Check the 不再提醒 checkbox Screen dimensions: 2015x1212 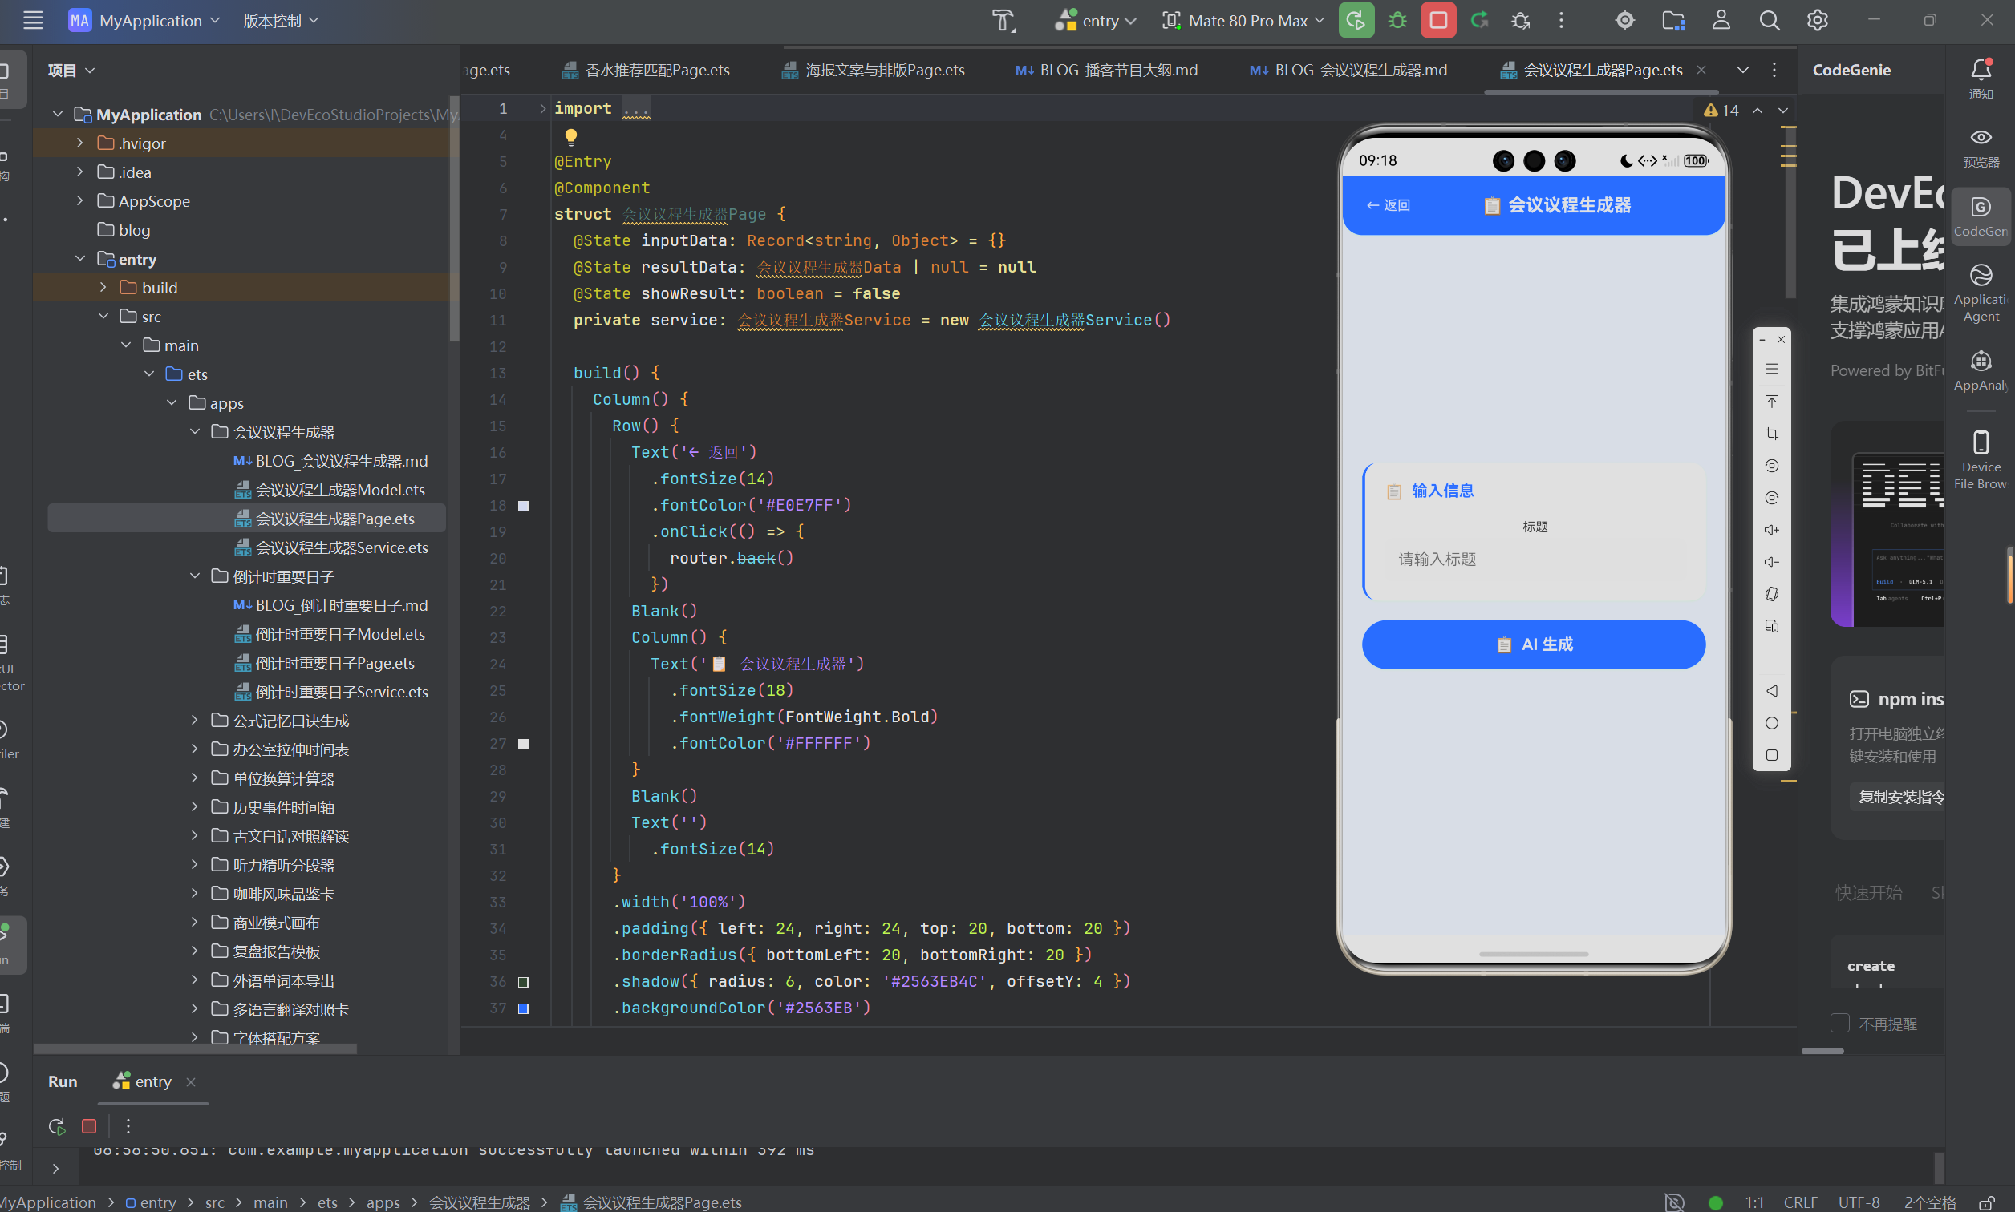click(x=1840, y=1024)
